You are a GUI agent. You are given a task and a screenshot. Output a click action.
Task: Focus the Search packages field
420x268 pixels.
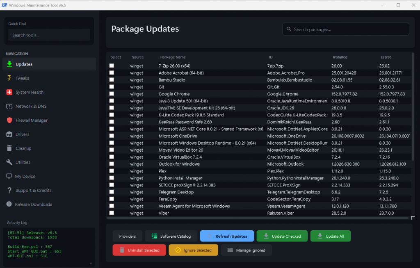click(345, 29)
